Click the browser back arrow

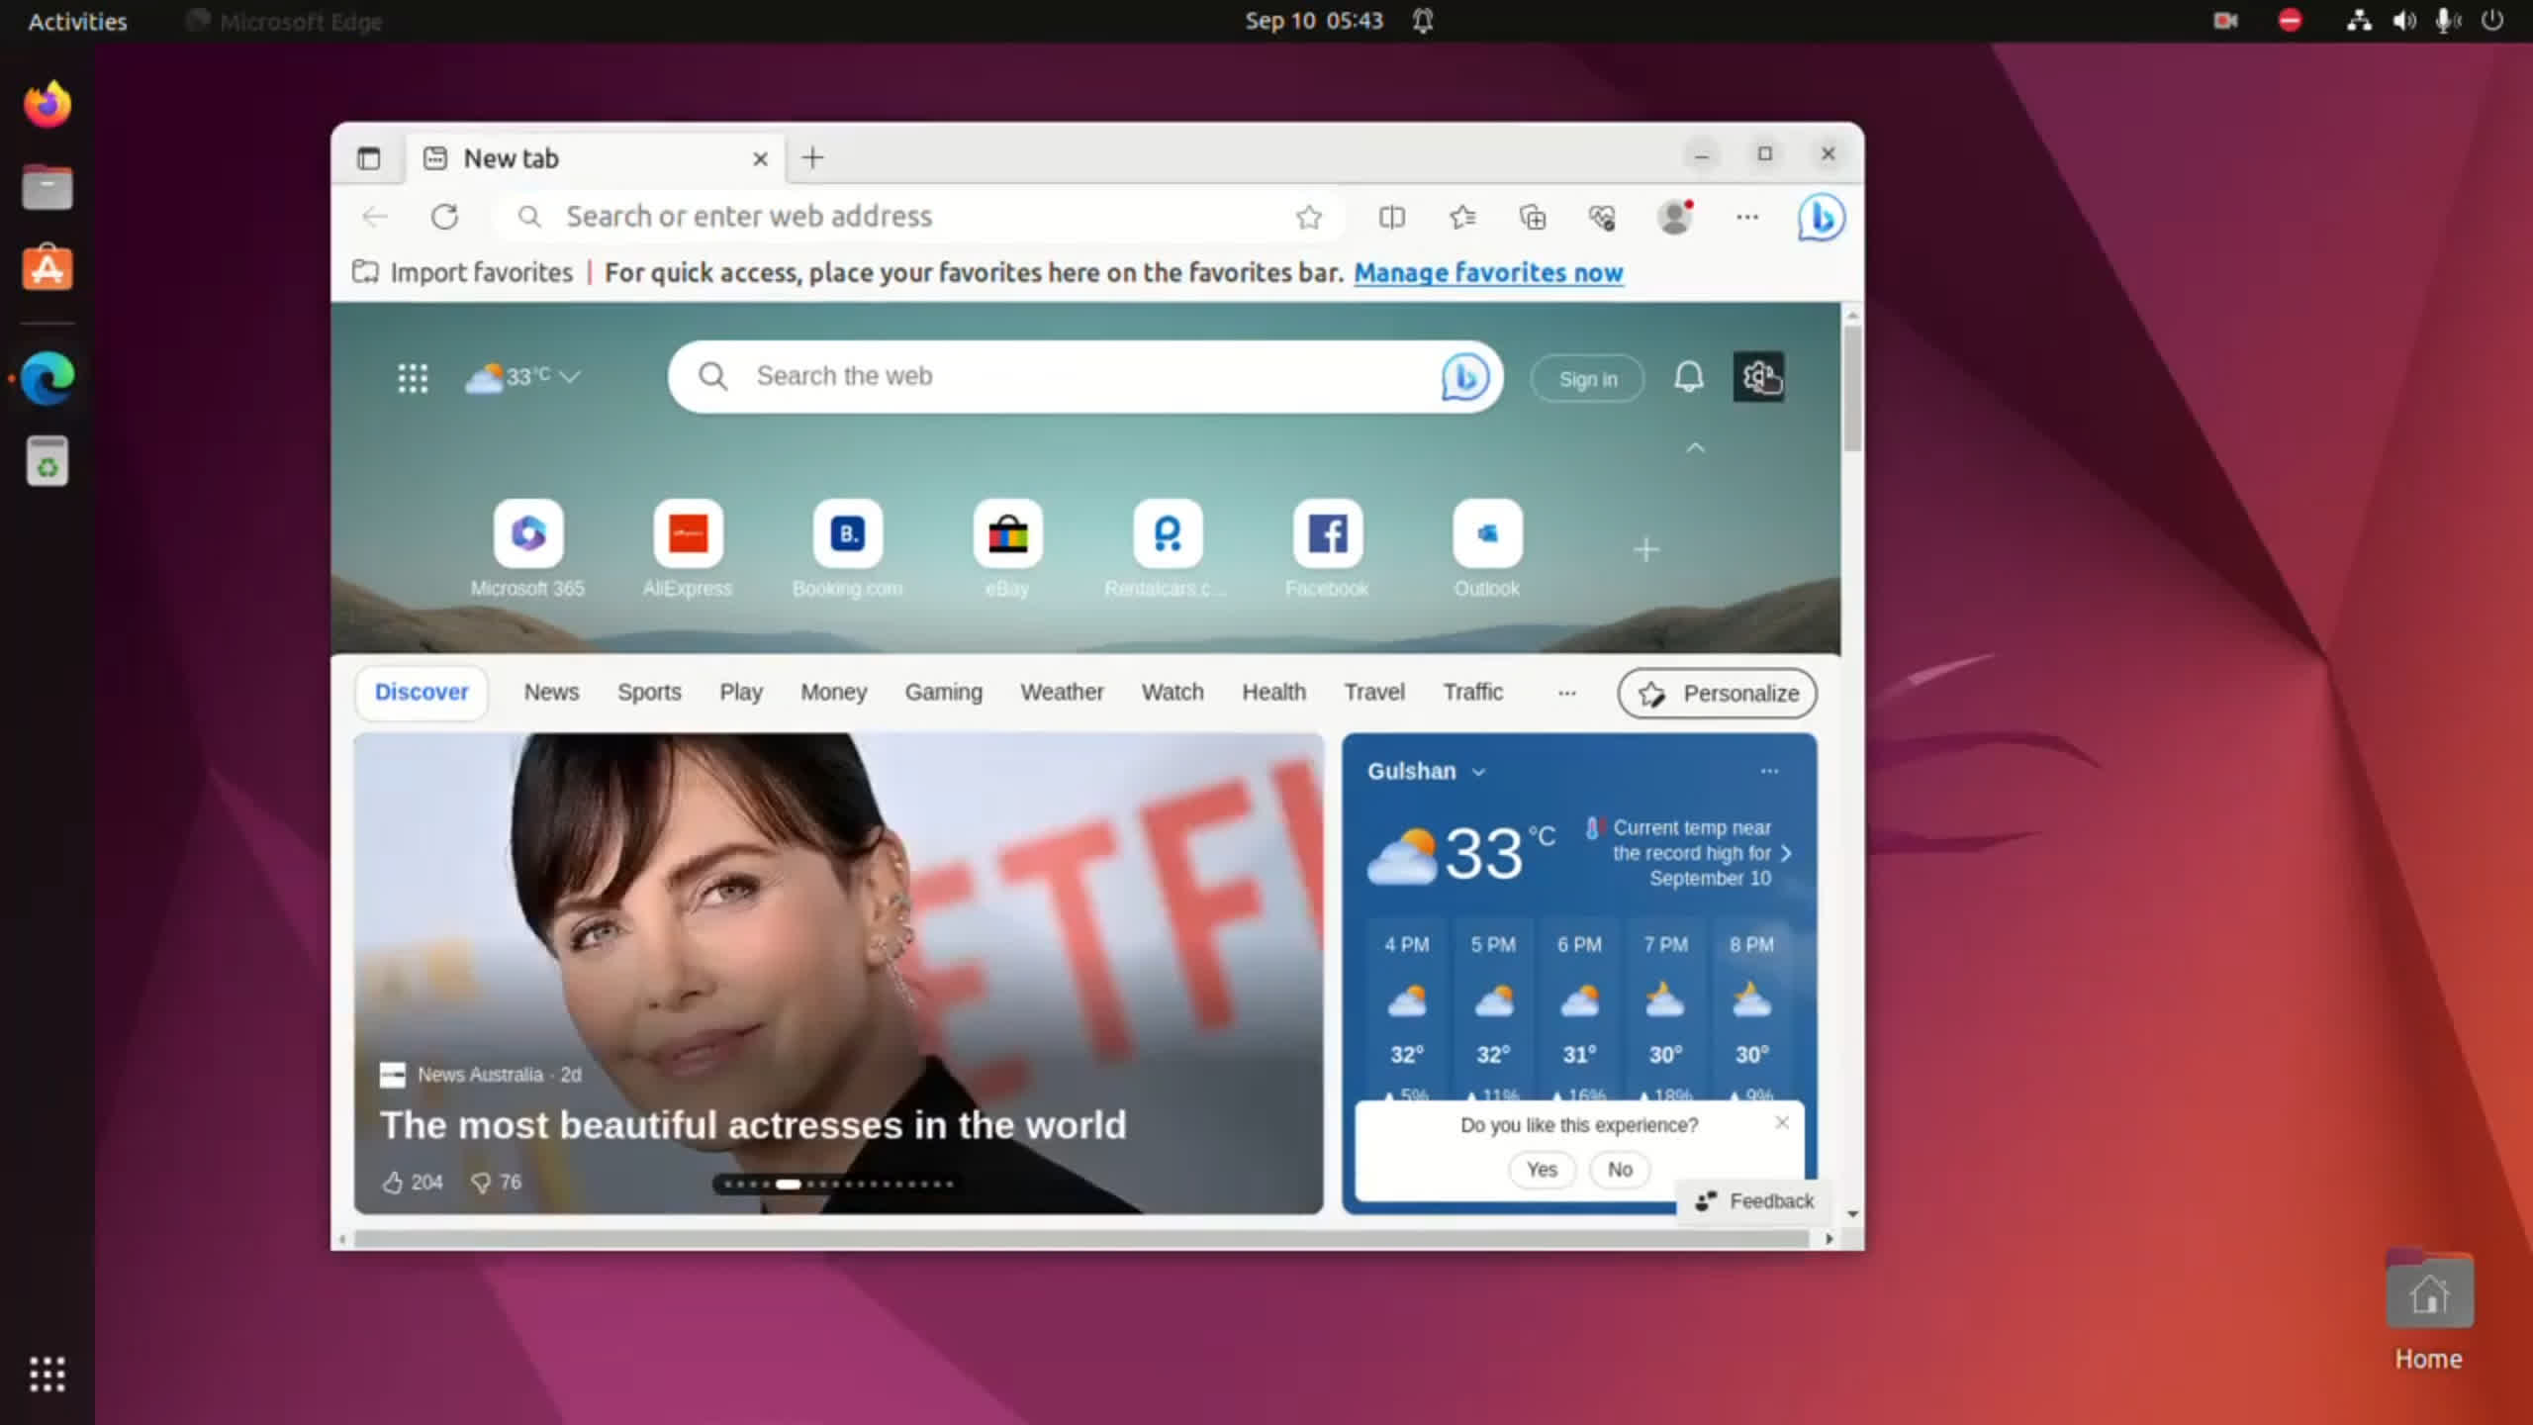click(x=375, y=217)
